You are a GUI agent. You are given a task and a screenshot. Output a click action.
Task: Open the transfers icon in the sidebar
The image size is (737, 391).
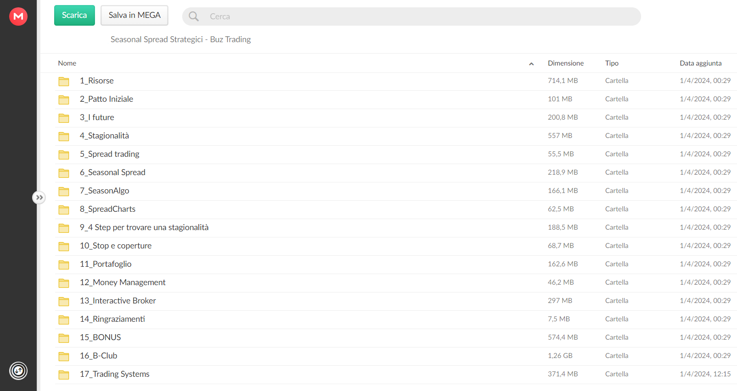18,371
